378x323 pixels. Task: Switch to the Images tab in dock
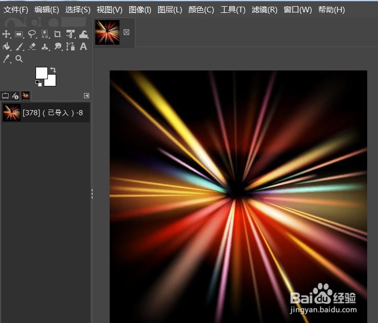(25, 96)
